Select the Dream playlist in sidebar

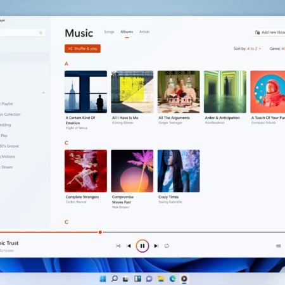tap(6, 167)
